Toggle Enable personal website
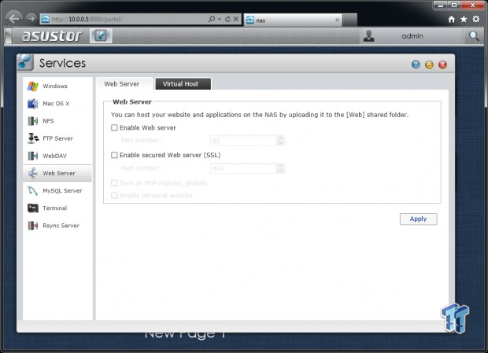 click(114, 196)
